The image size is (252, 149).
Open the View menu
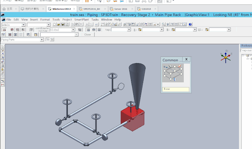point(24,20)
